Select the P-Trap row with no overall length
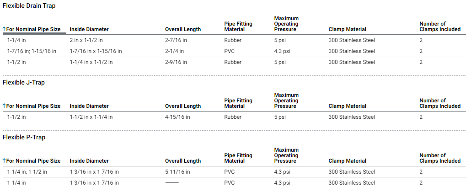Screen dimensions: 466x191 coord(171,183)
